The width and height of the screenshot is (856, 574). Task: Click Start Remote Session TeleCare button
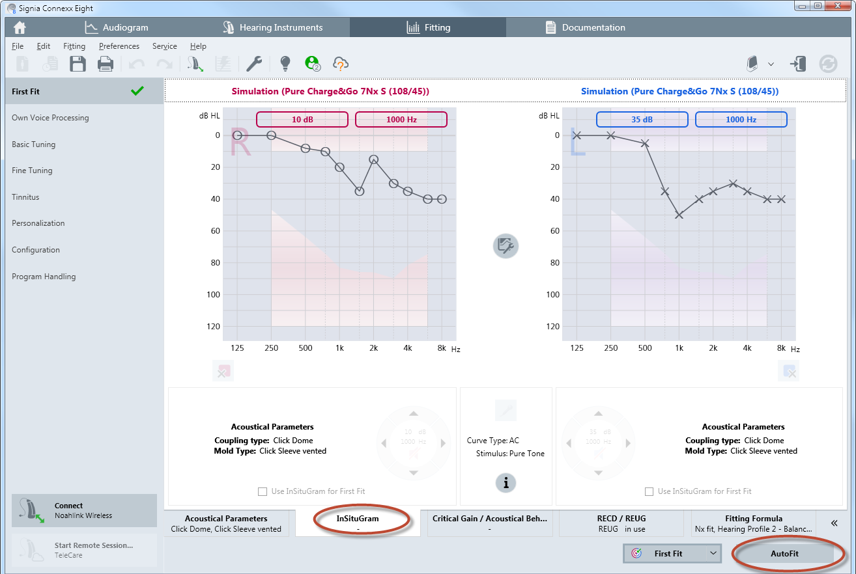coord(84,550)
